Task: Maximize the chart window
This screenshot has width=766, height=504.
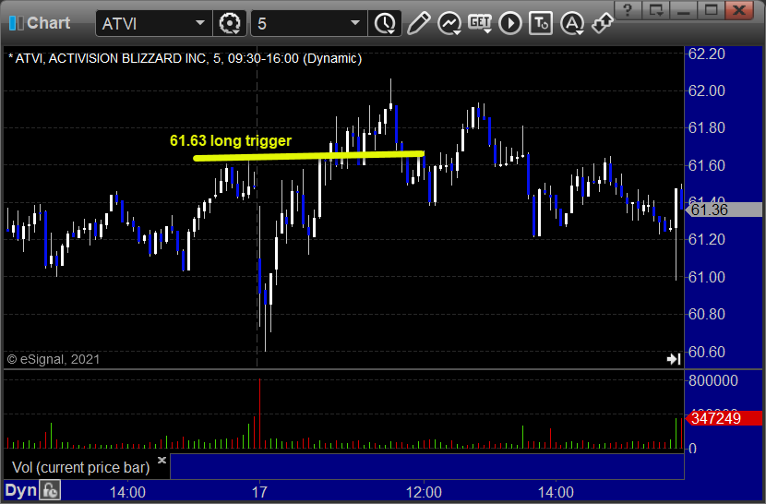Action: [x=711, y=10]
